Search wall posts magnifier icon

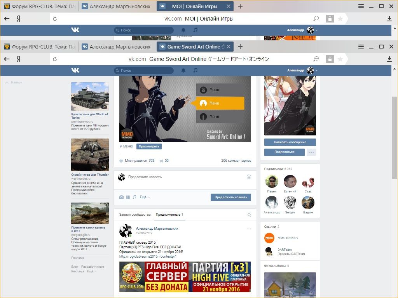(x=249, y=215)
